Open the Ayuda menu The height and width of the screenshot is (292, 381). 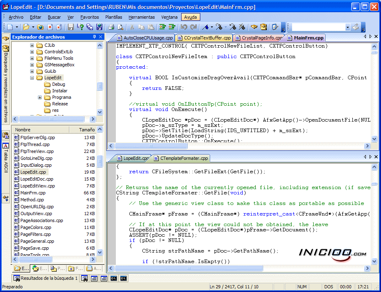[x=190, y=17]
